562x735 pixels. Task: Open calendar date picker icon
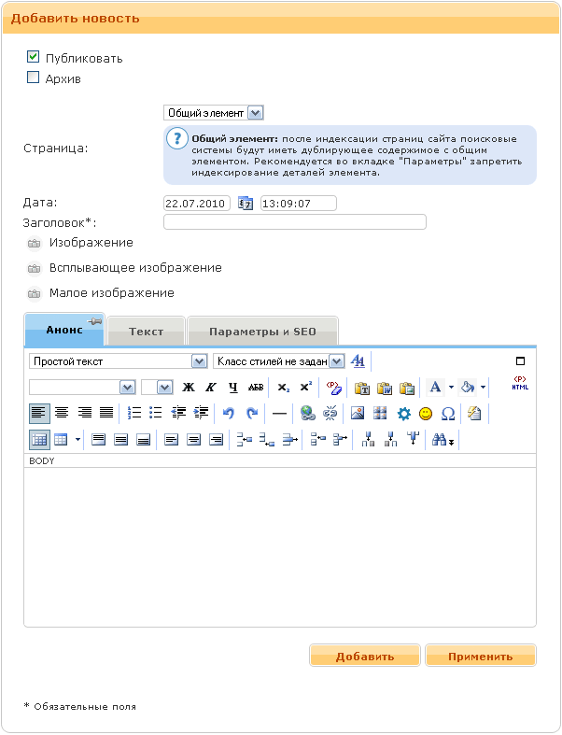(246, 204)
